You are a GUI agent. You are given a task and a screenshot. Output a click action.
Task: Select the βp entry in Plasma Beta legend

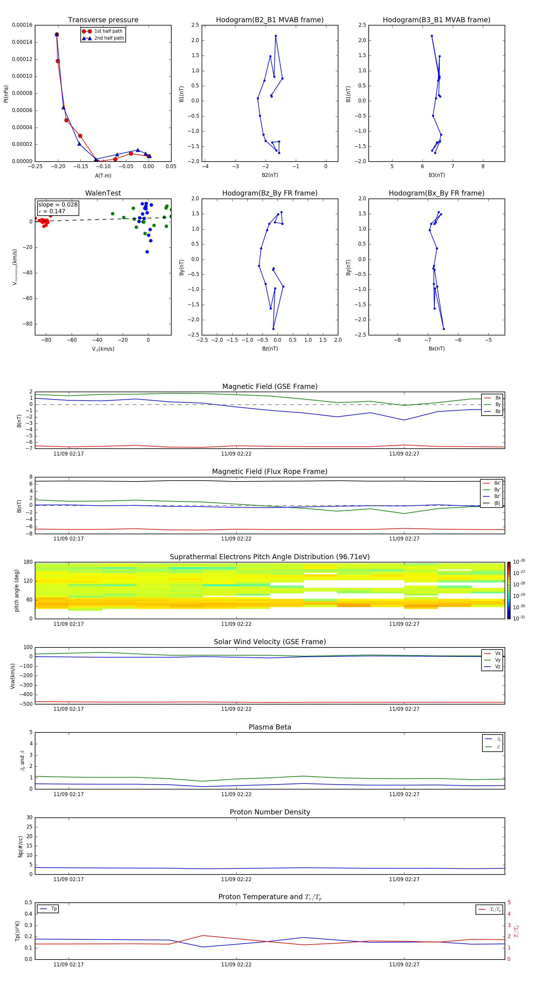493,739
